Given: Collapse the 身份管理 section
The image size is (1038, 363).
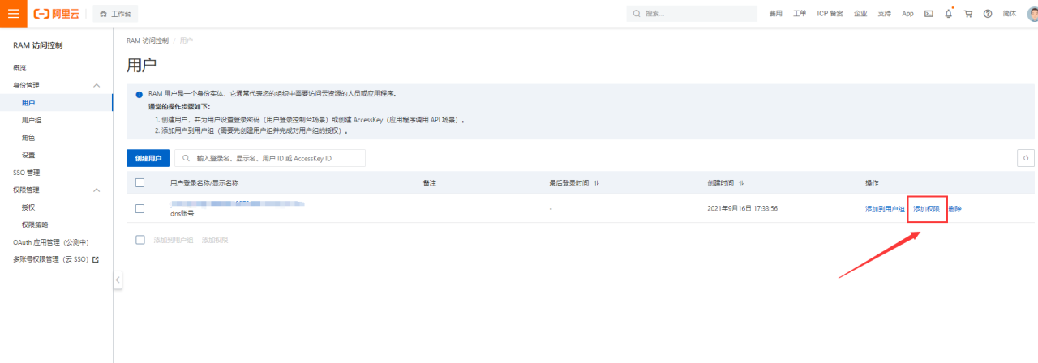Looking at the screenshot, I should [x=97, y=85].
